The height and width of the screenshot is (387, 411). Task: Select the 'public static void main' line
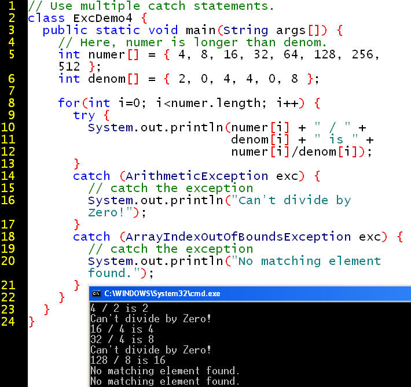pos(193,31)
